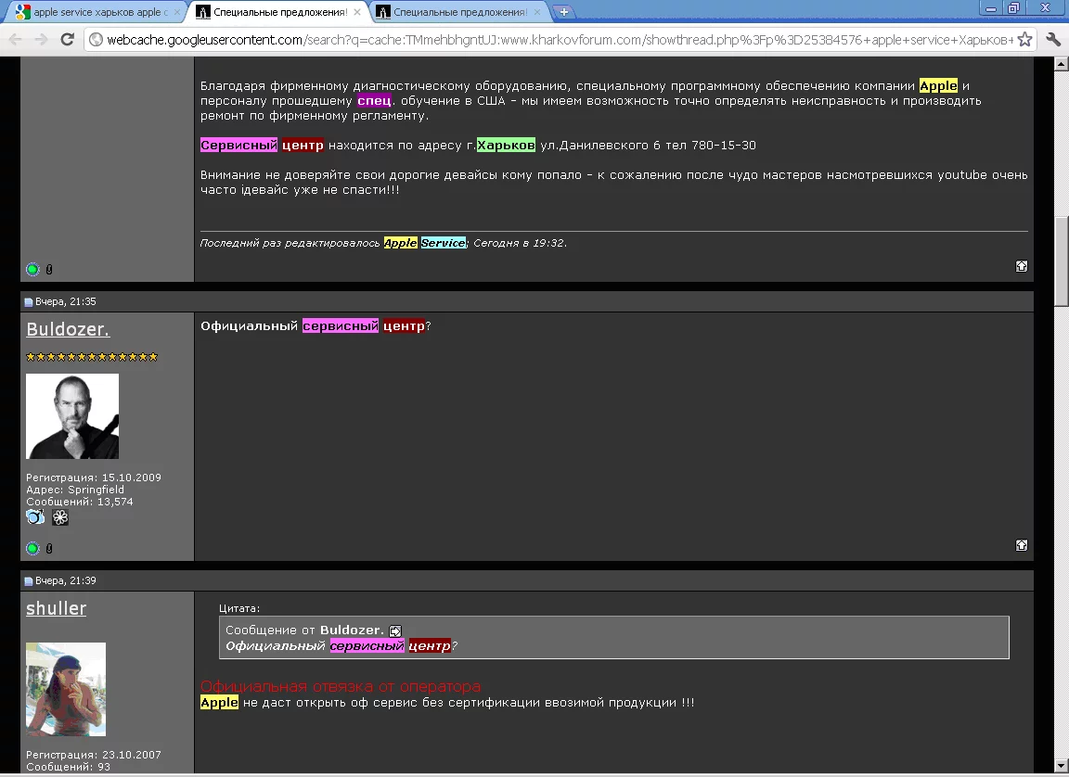Reload the page with the refresh button
The height and width of the screenshot is (777, 1069).
pyautogui.click(x=67, y=40)
